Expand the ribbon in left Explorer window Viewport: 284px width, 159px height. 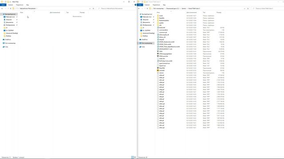[x=133, y=5]
